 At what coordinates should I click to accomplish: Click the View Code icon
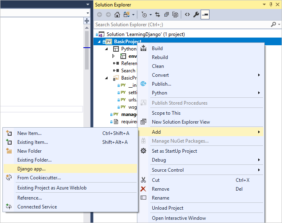pos(187,15)
